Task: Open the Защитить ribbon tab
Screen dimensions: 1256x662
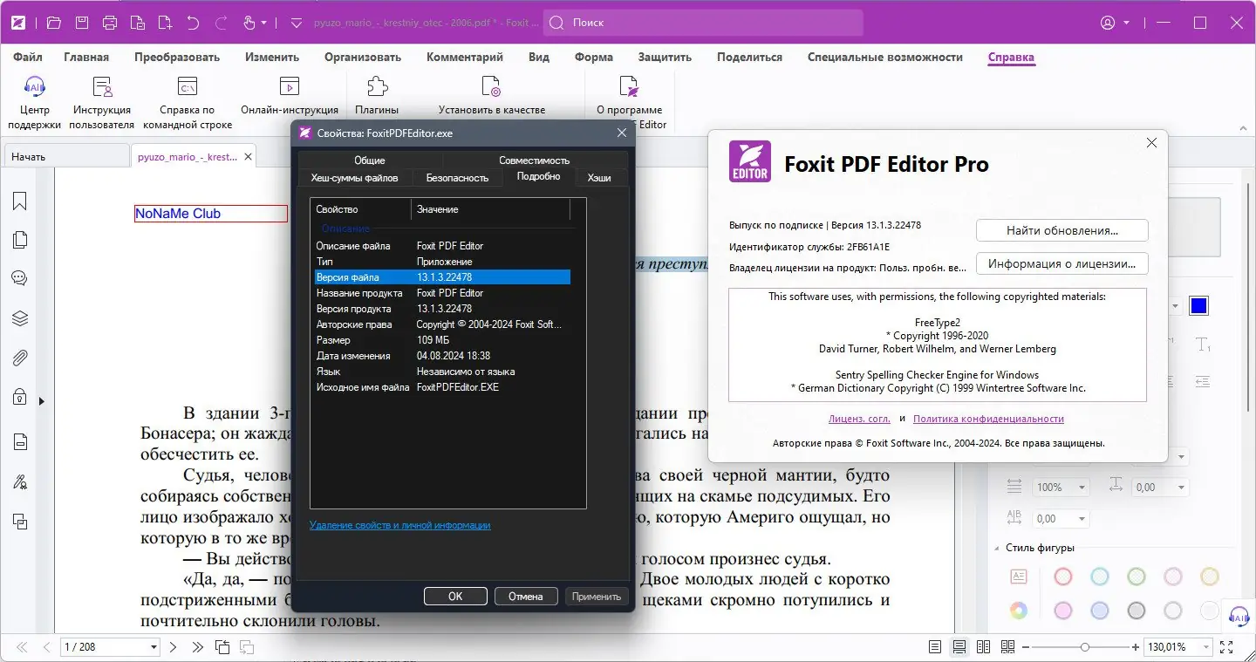Action: pos(665,57)
